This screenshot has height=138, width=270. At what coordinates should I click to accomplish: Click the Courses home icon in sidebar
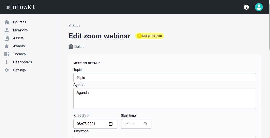(7, 22)
